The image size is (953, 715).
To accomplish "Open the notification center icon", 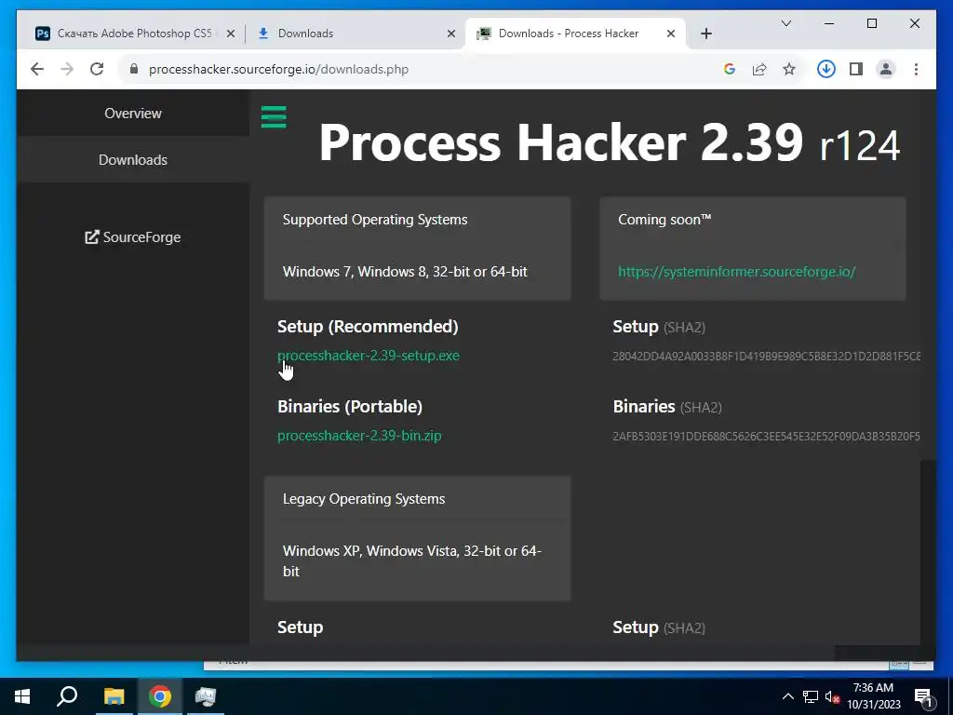I will [922, 697].
